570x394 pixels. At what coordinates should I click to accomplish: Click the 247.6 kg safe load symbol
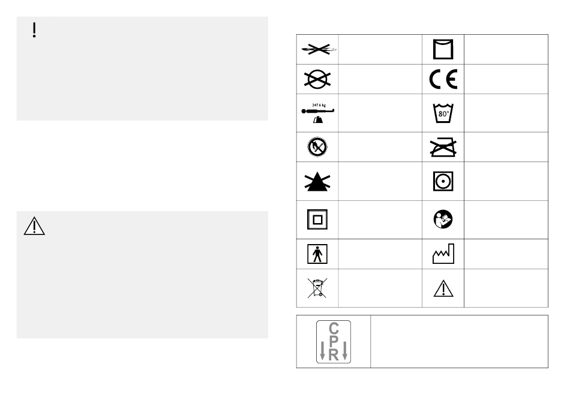coord(318,113)
